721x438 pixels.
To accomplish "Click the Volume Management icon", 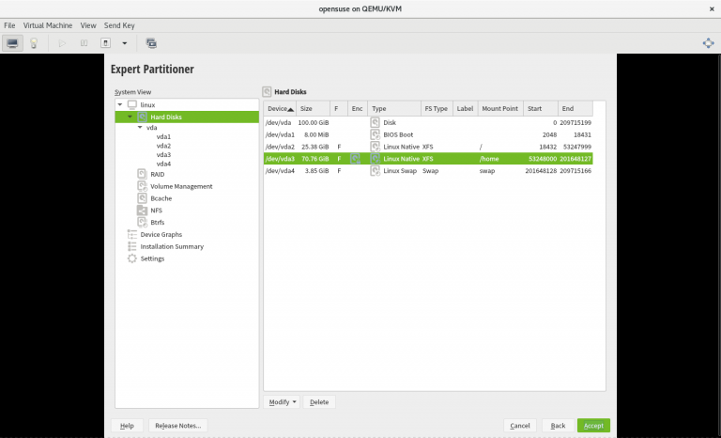I will [142, 186].
